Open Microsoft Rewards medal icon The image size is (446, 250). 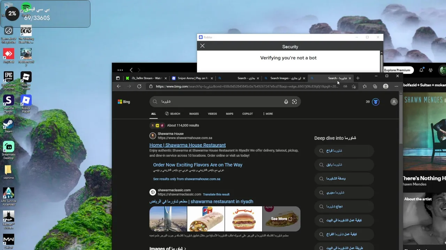point(376,102)
